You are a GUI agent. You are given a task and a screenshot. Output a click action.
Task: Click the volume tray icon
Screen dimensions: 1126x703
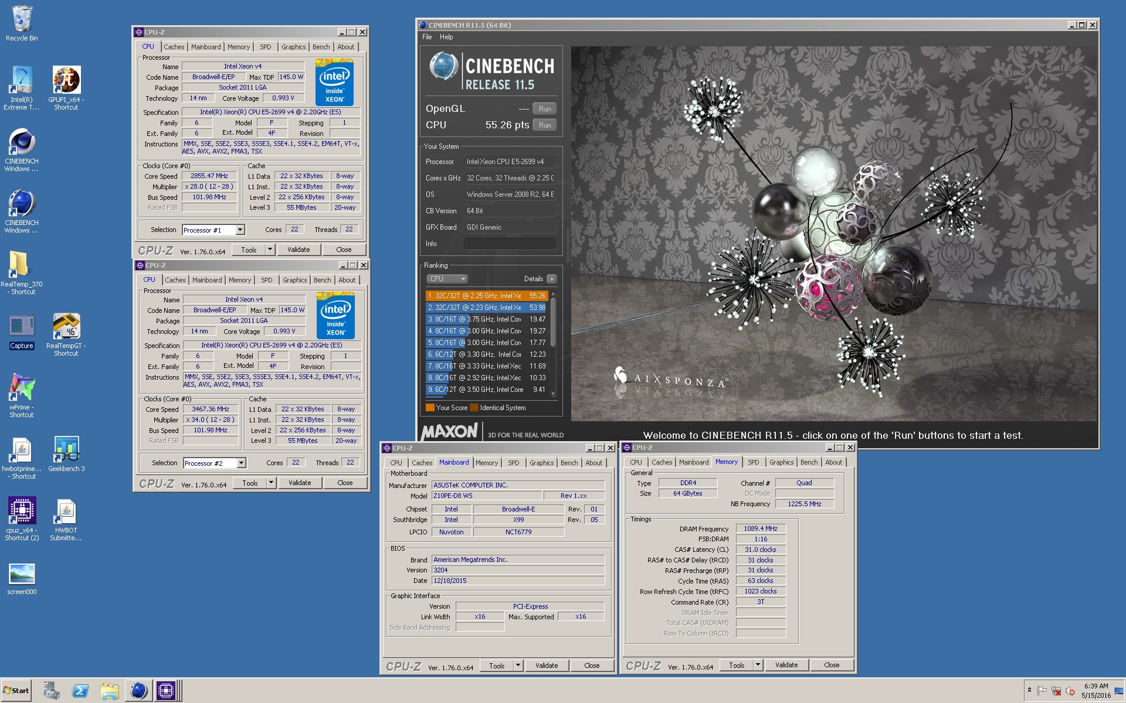tap(1070, 691)
